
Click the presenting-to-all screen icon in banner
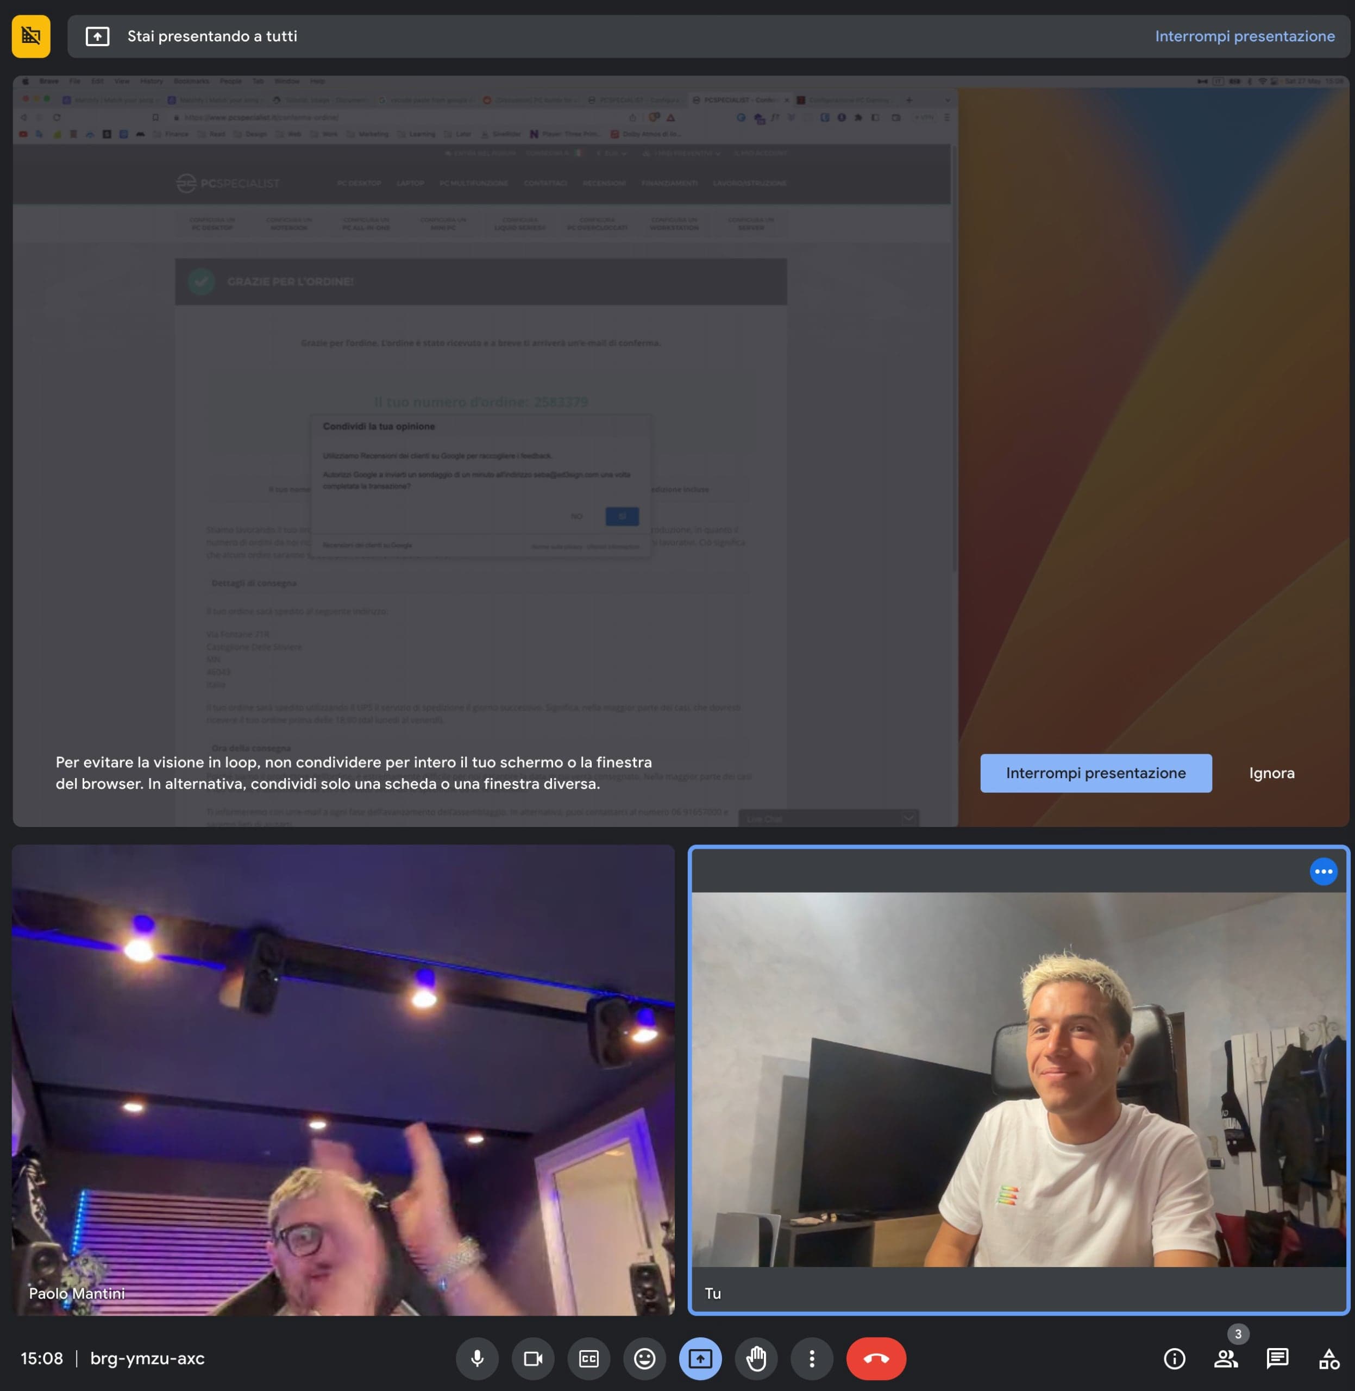[97, 36]
